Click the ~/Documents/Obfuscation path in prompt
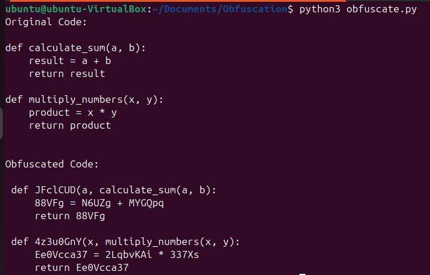 [x=221, y=9]
